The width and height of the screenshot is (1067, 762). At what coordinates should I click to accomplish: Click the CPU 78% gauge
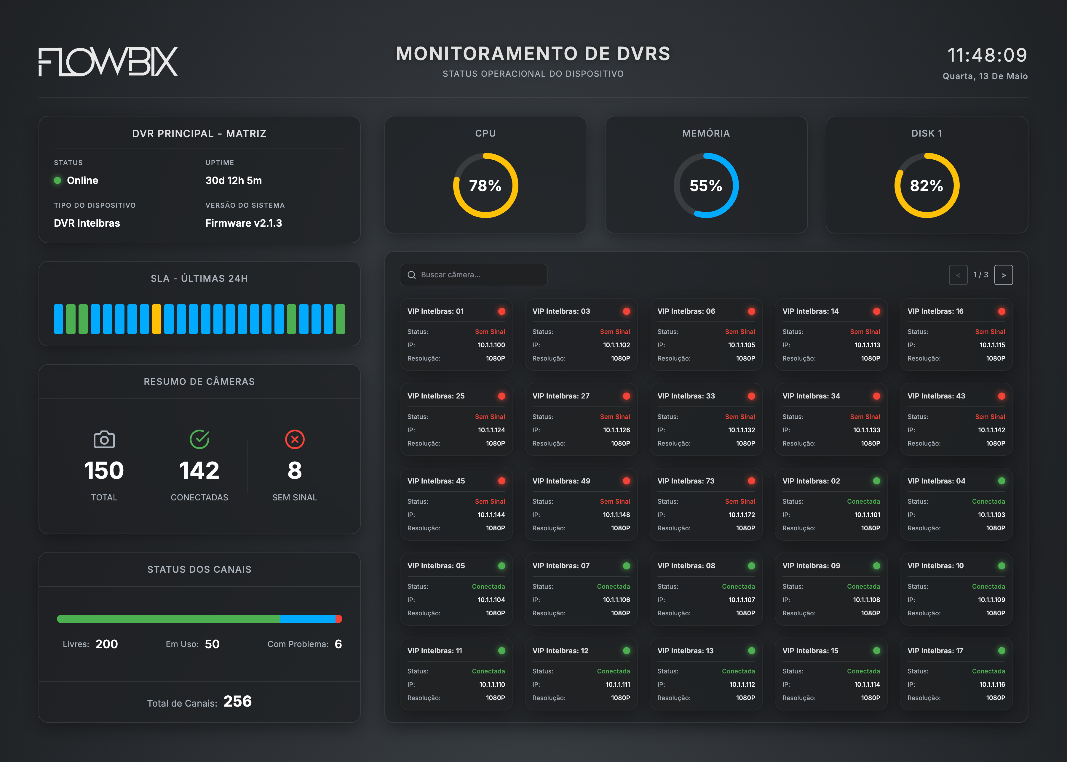485,185
